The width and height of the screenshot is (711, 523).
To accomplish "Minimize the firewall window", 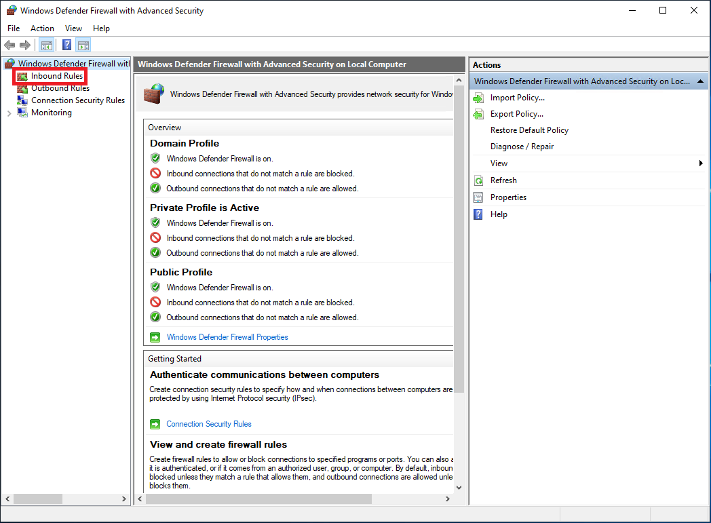I will (x=632, y=10).
